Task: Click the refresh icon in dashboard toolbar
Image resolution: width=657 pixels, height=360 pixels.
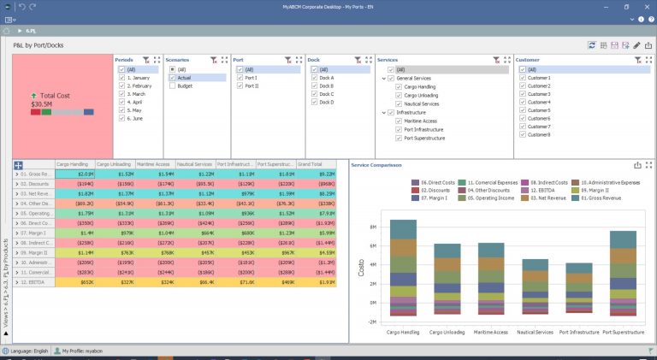Action: [x=591, y=44]
